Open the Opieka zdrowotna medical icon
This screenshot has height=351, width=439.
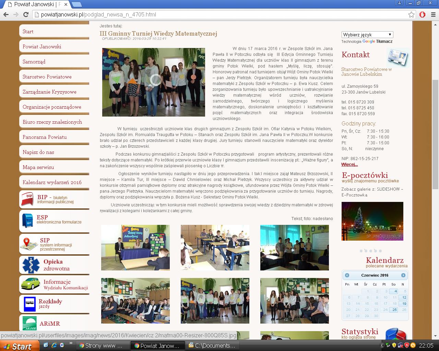[x=31, y=265]
